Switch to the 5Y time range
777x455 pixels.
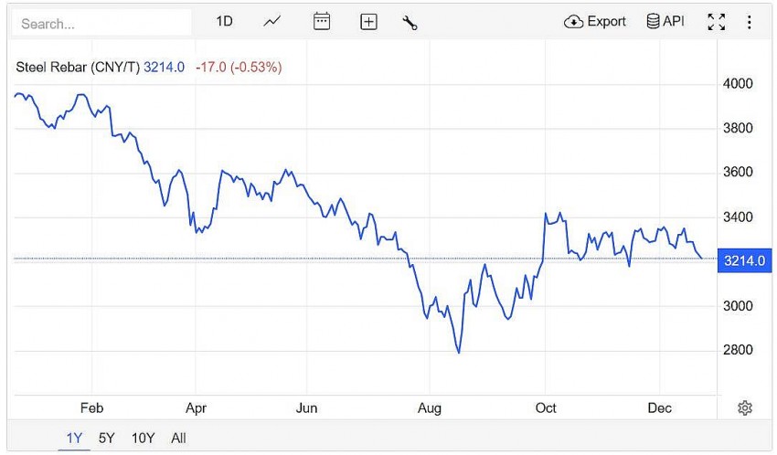tap(107, 439)
